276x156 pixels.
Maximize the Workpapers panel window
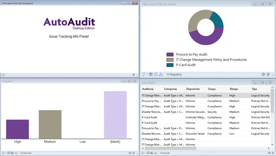(129, 81)
